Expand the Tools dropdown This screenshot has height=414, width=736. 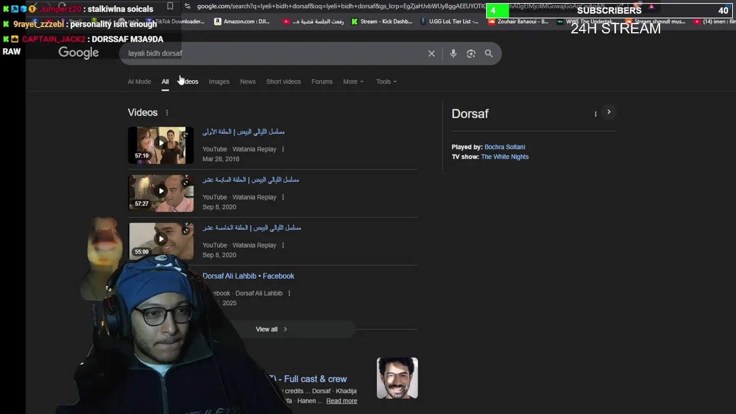click(386, 82)
